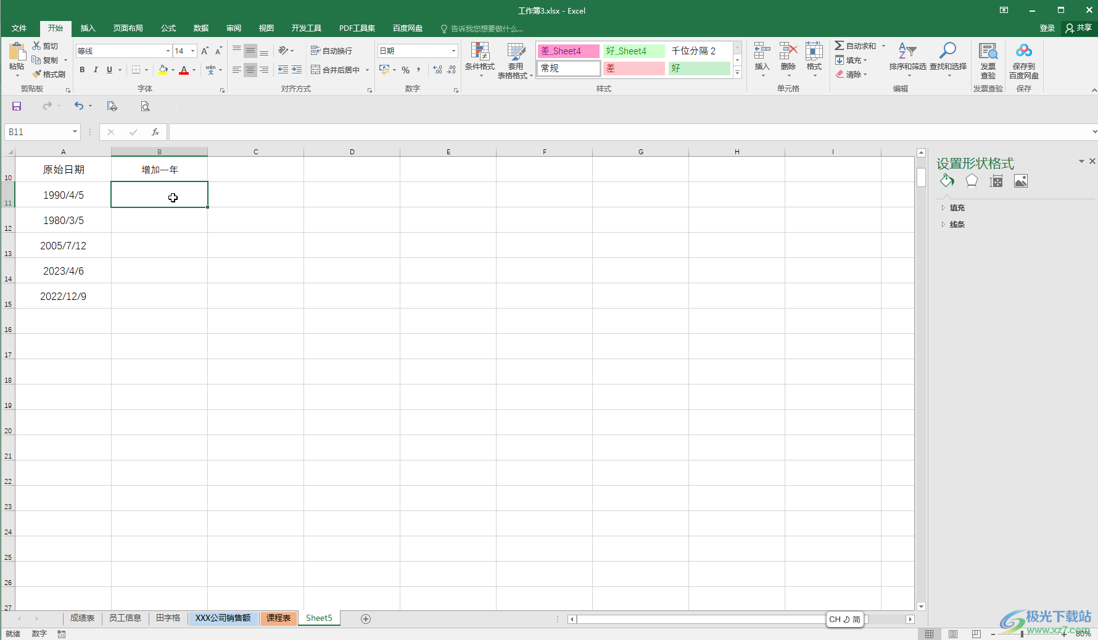Open the number format 日期 dropdown
This screenshot has height=640, width=1098.
coord(454,51)
